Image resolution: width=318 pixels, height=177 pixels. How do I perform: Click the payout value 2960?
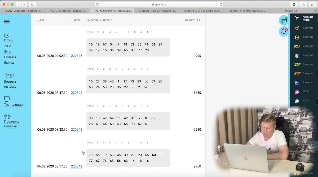(x=197, y=166)
